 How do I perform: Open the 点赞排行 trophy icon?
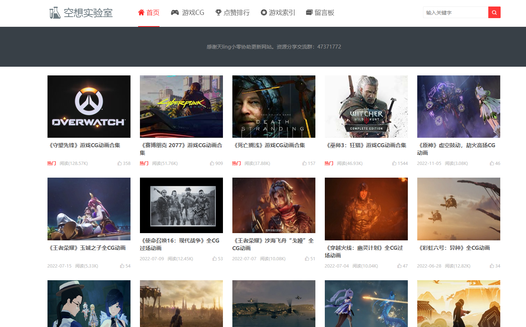pyautogui.click(x=218, y=12)
